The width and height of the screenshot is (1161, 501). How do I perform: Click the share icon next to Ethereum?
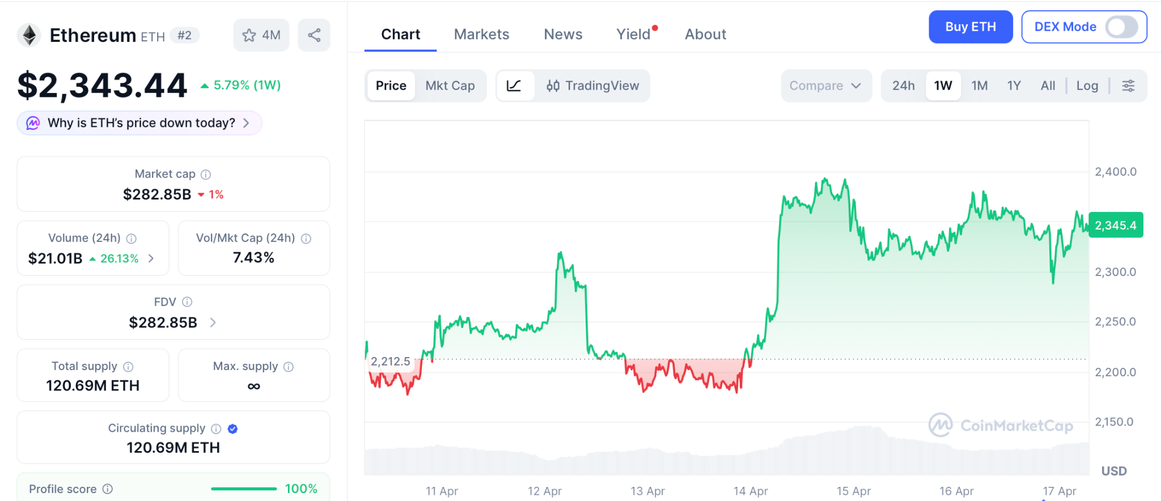click(x=314, y=35)
